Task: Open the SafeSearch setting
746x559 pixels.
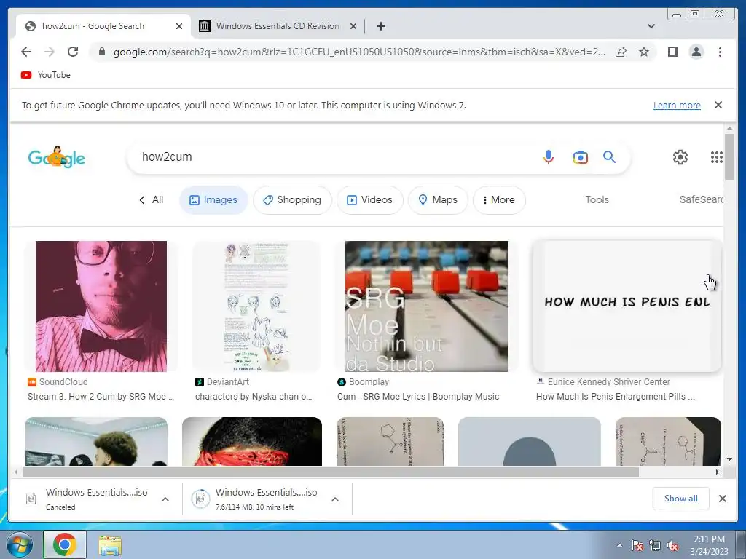Action: point(702,199)
